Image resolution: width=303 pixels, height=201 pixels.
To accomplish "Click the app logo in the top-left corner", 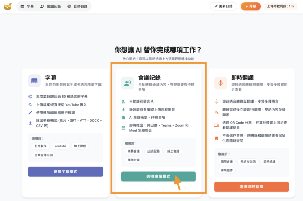I will [x=8, y=6].
